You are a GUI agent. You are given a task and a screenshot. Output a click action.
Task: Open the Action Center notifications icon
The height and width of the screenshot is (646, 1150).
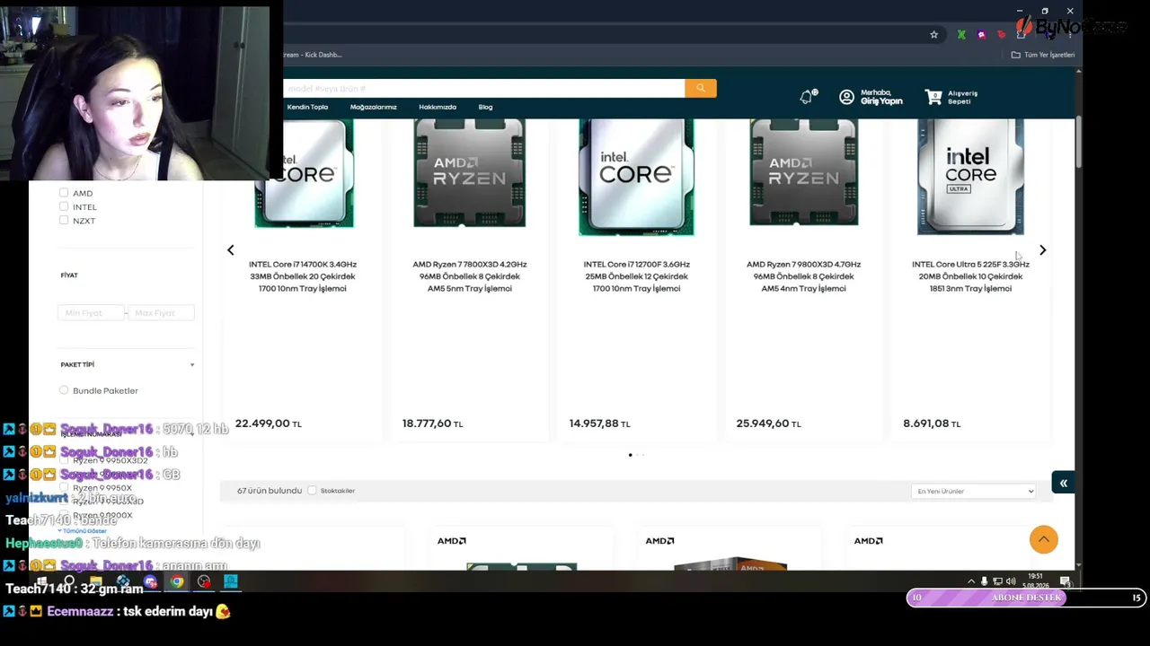(1065, 581)
